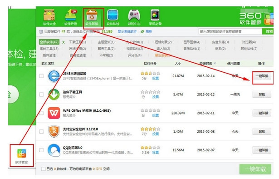Select the 下载工具(1) category
The height and width of the screenshot is (179, 279).
[x=78, y=42]
